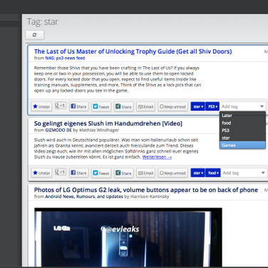
Task: Share the Slush article on Xing
Action: point(123,172)
